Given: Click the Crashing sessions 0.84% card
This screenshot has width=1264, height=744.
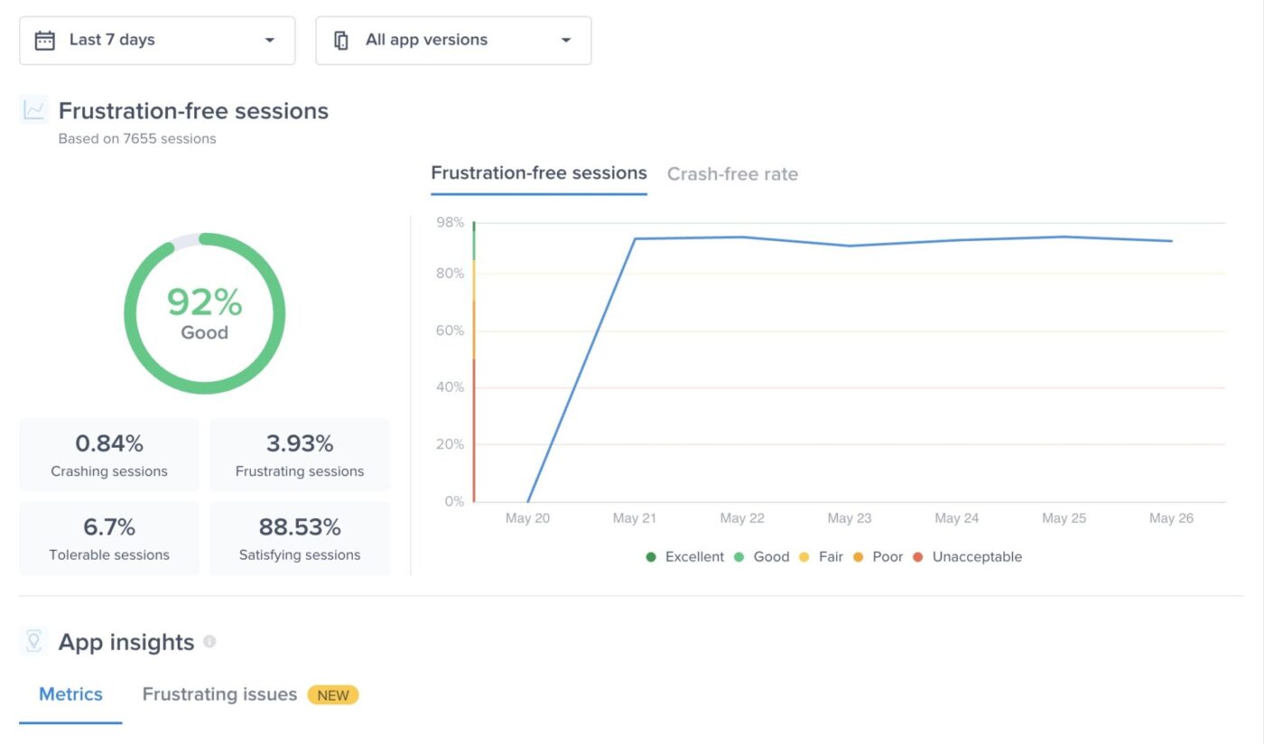Looking at the screenshot, I should 109,455.
